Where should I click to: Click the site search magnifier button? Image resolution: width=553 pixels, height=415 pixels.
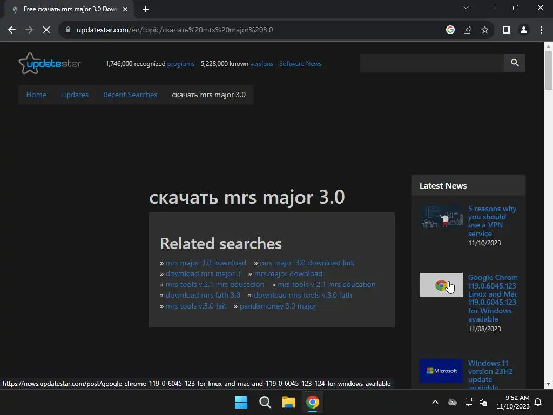[x=515, y=63]
